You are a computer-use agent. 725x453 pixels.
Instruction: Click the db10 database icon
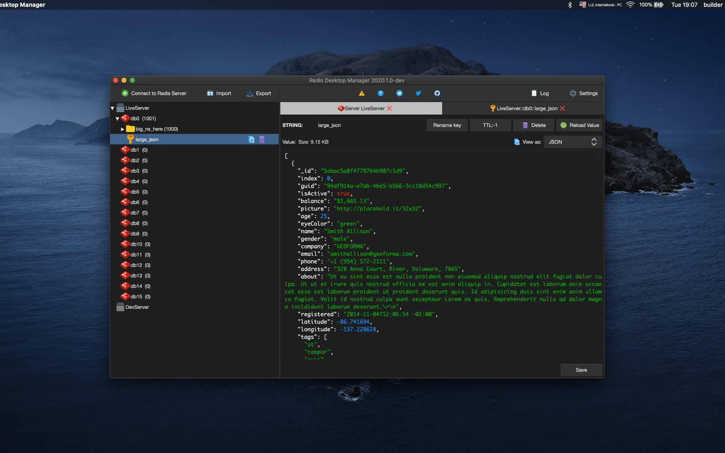click(x=125, y=244)
